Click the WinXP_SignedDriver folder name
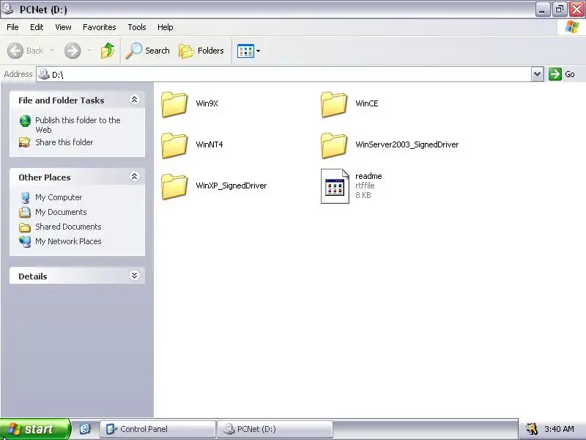 (231, 186)
